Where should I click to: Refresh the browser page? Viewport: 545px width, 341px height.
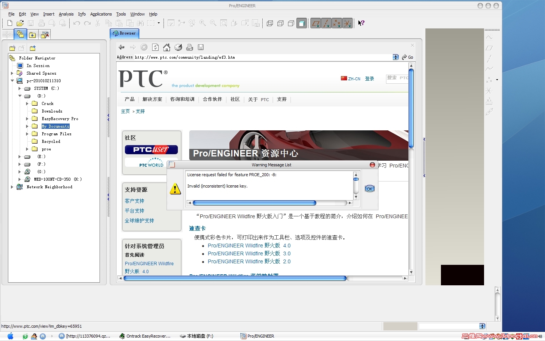(x=155, y=47)
